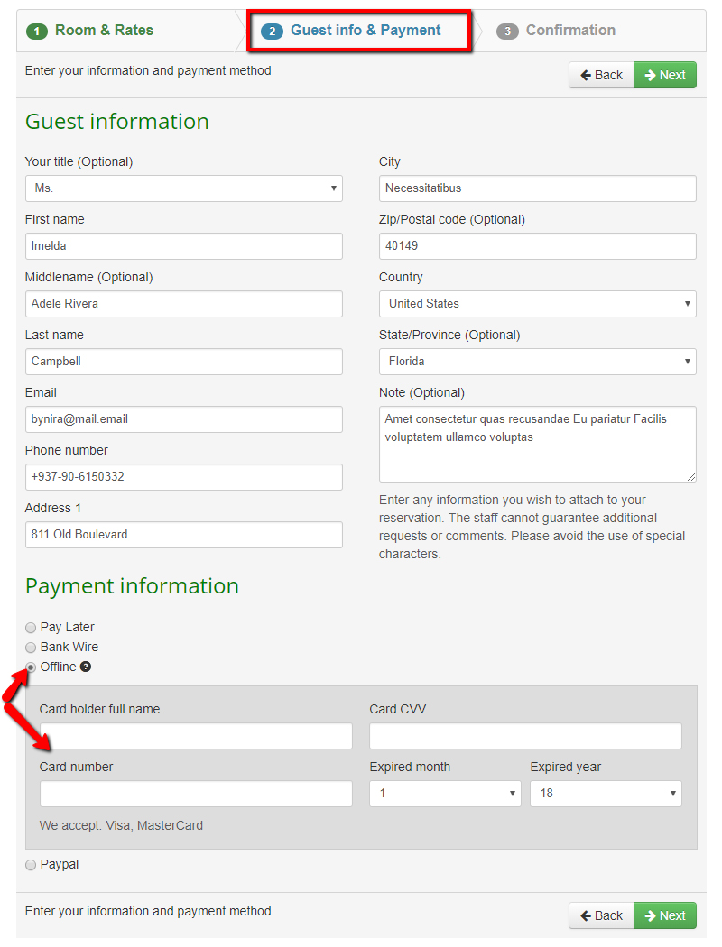Open the Expired month dropdown

pyautogui.click(x=445, y=793)
